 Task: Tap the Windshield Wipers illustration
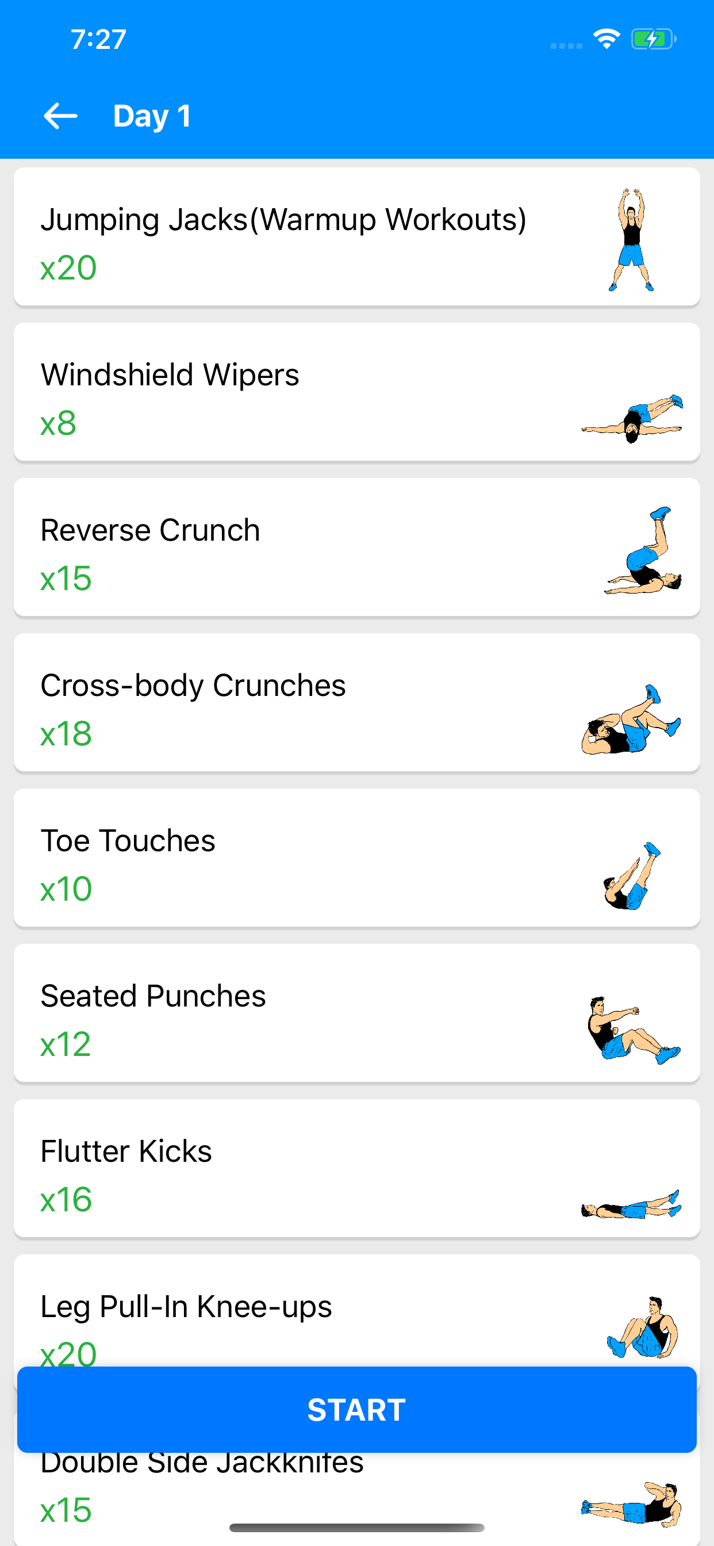(x=632, y=418)
